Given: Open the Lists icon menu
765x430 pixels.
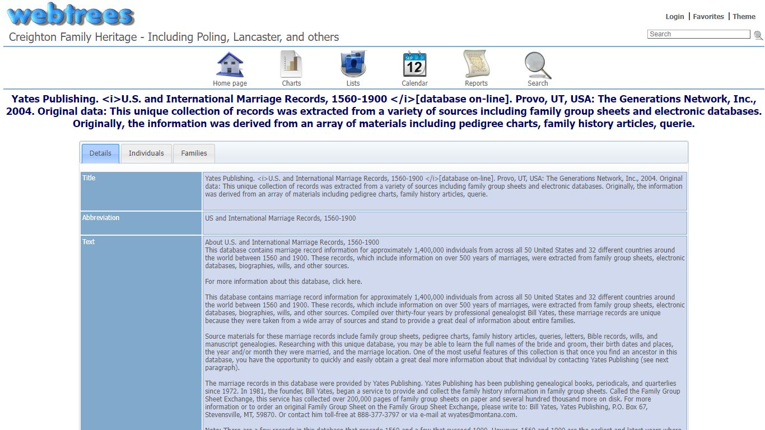Looking at the screenshot, I should [x=353, y=64].
